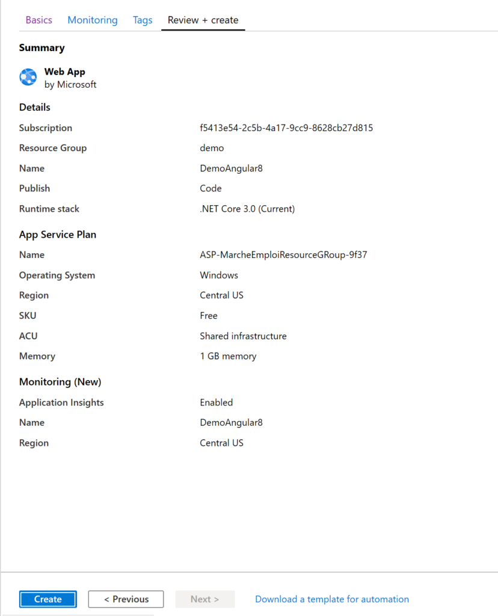Open the Monitoring tab

tap(92, 20)
